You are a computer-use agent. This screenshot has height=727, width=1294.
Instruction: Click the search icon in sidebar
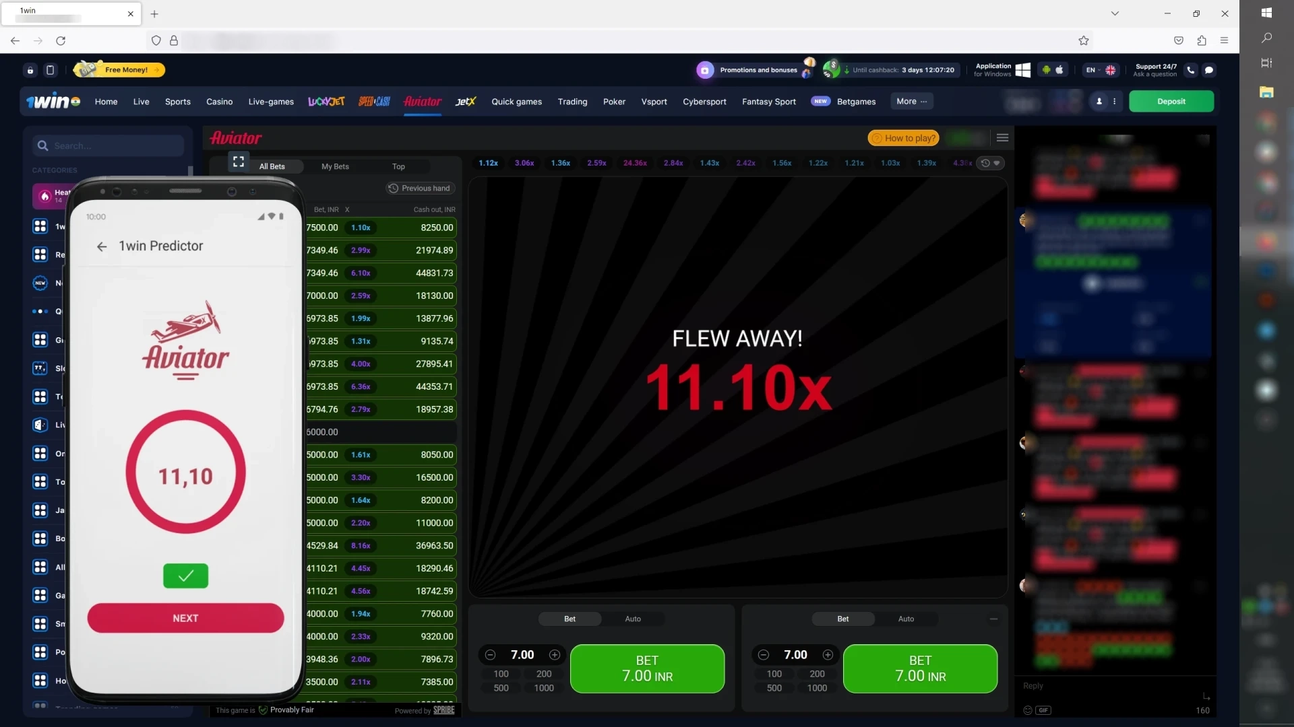click(42, 145)
